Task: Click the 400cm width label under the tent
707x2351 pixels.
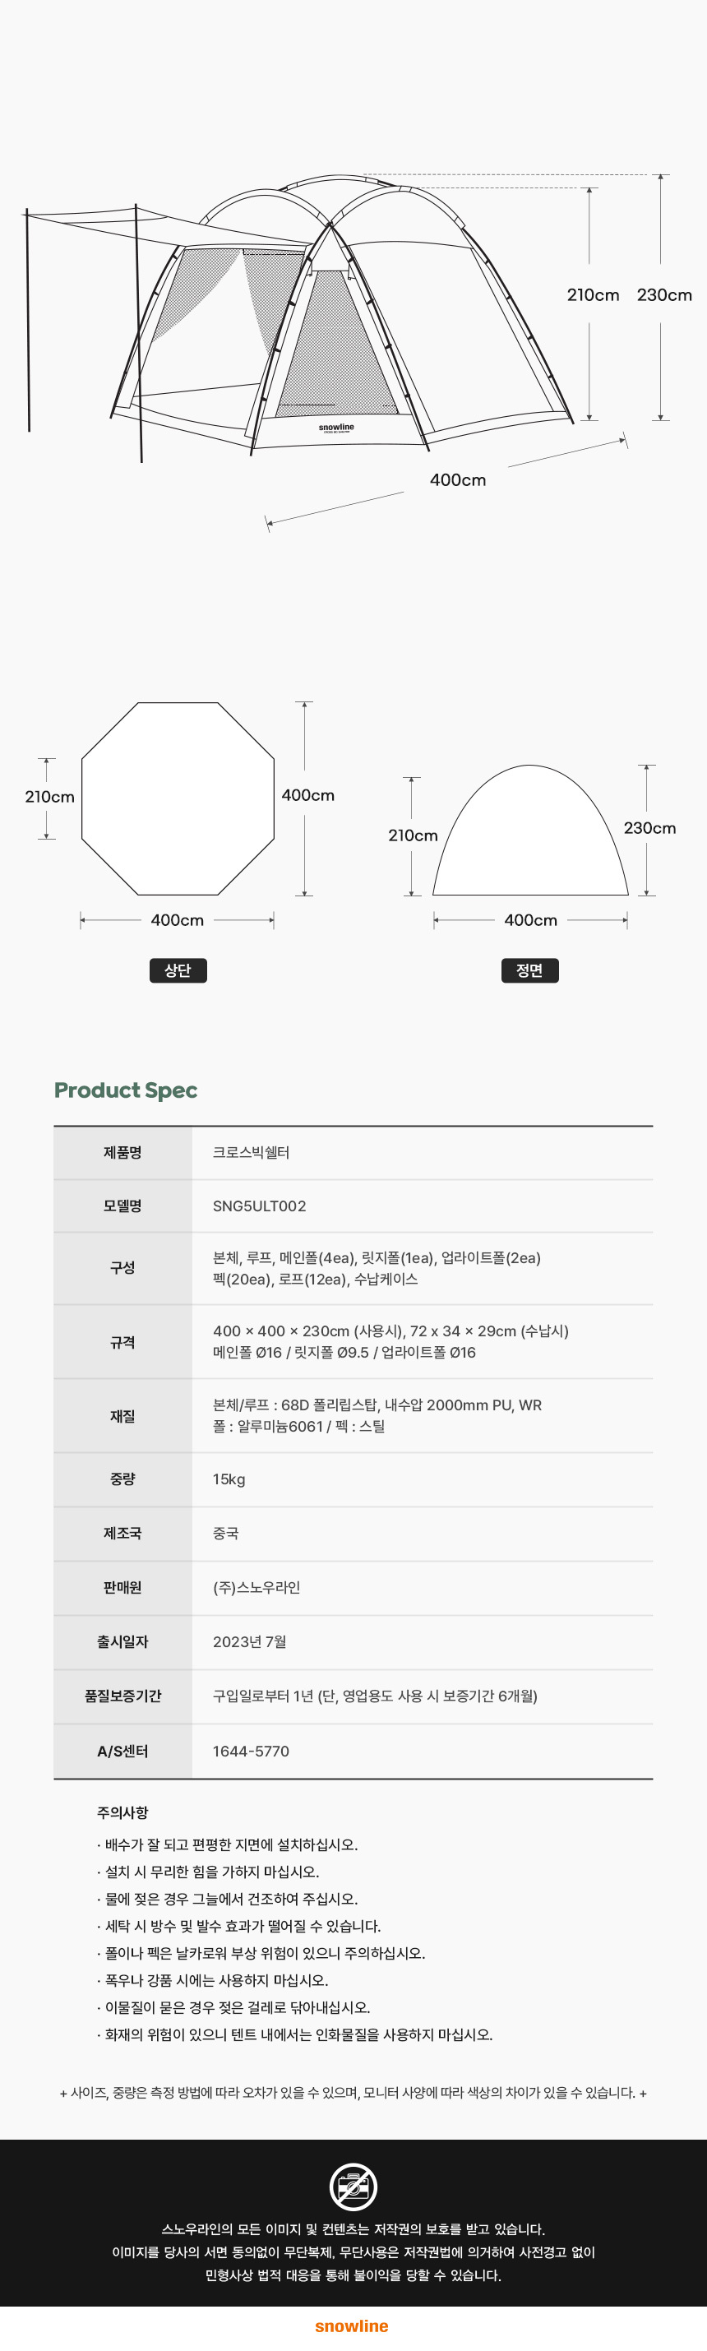Action: pos(458,480)
